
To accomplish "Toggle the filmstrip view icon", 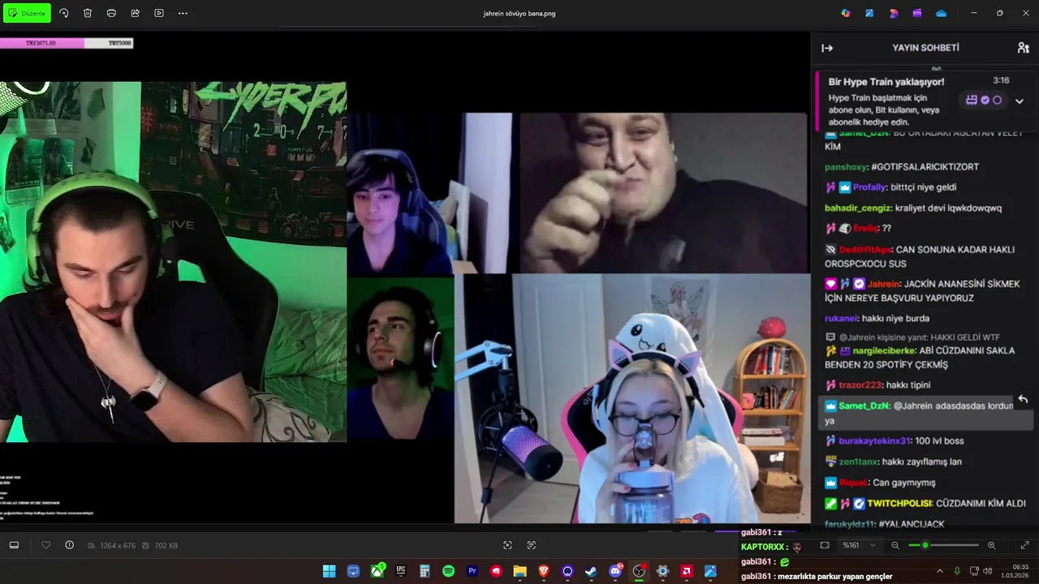I will pos(14,545).
